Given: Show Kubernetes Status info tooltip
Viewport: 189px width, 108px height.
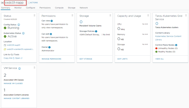Looking at the screenshot, I should pyautogui.click(x=23, y=33).
